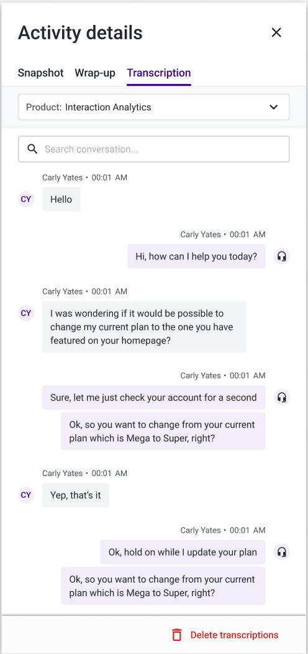Open the Product dropdown chevron
This screenshot has height=654, width=308.
point(273,107)
